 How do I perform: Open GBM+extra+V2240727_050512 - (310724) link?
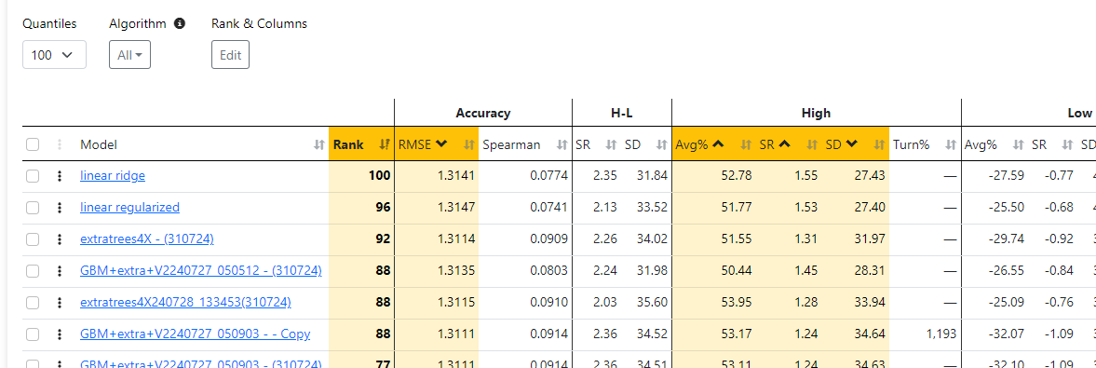200,271
